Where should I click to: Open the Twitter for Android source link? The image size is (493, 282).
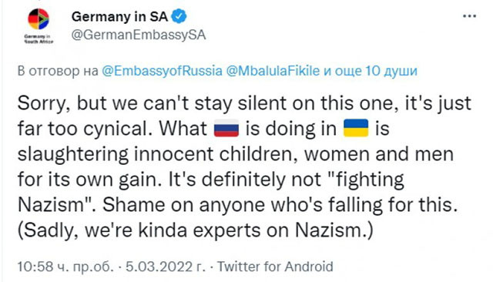pos(275,267)
